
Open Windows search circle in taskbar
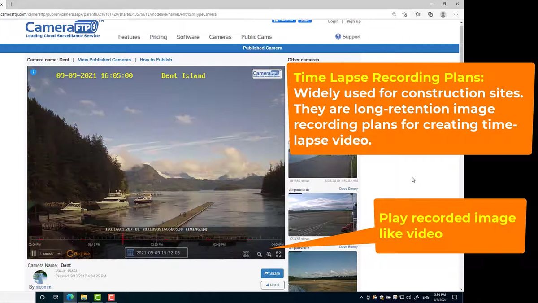click(x=42, y=297)
